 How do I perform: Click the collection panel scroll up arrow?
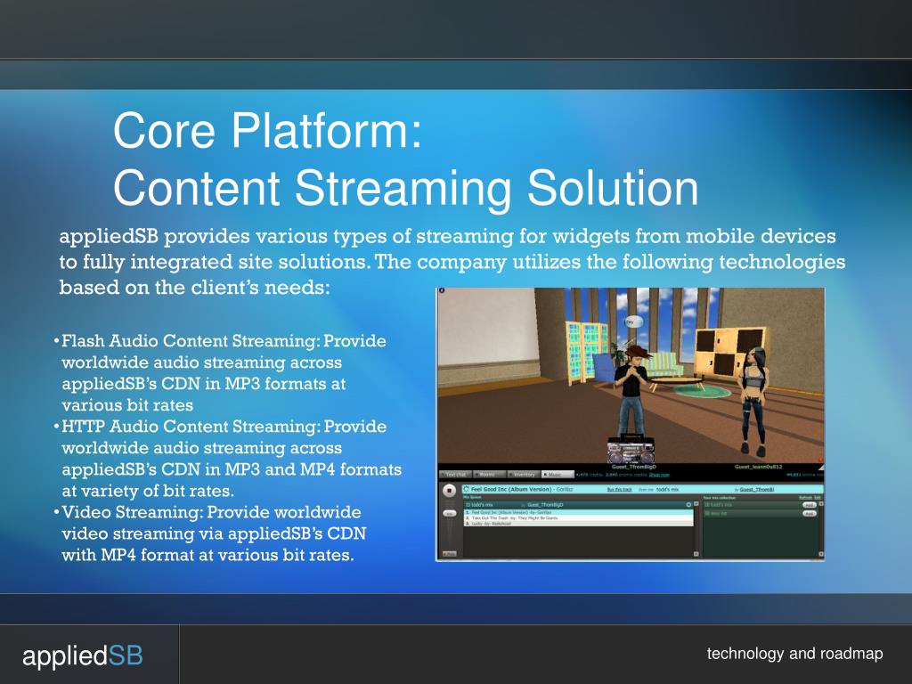820,504
